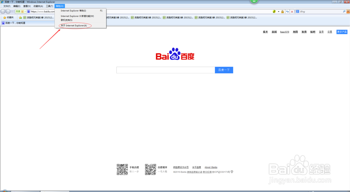Click the address bar URL field

pos(43,11)
